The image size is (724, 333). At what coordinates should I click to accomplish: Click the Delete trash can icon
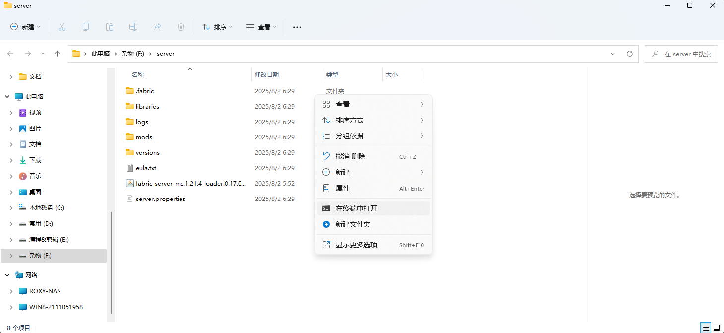pos(181,27)
